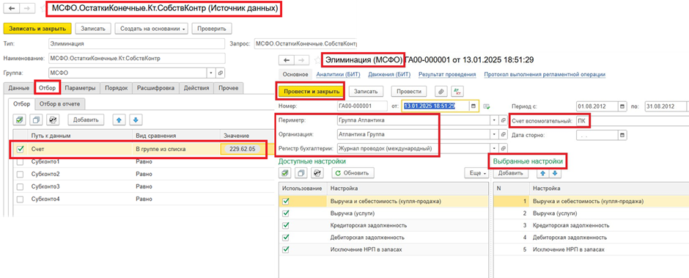
Task: Click Обновить in Доступные настройки
Action: click(x=353, y=173)
